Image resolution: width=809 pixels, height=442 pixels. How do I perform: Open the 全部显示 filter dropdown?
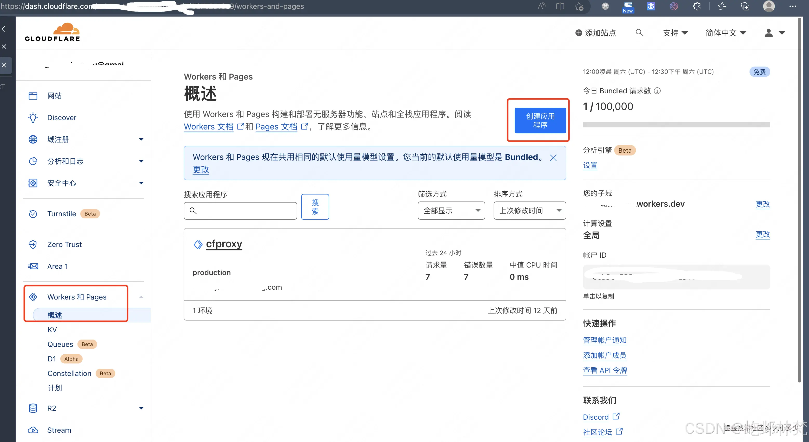[451, 210]
